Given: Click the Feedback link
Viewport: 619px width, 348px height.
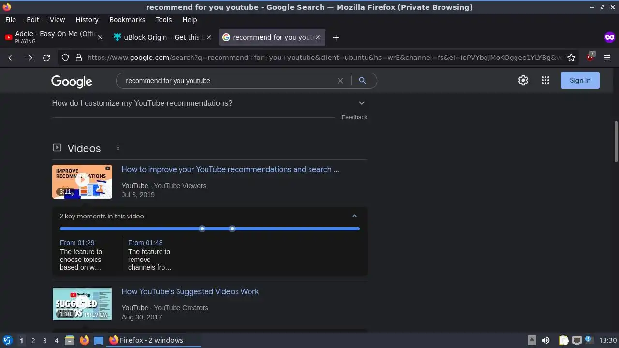Looking at the screenshot, I should (x=354, y=117).
